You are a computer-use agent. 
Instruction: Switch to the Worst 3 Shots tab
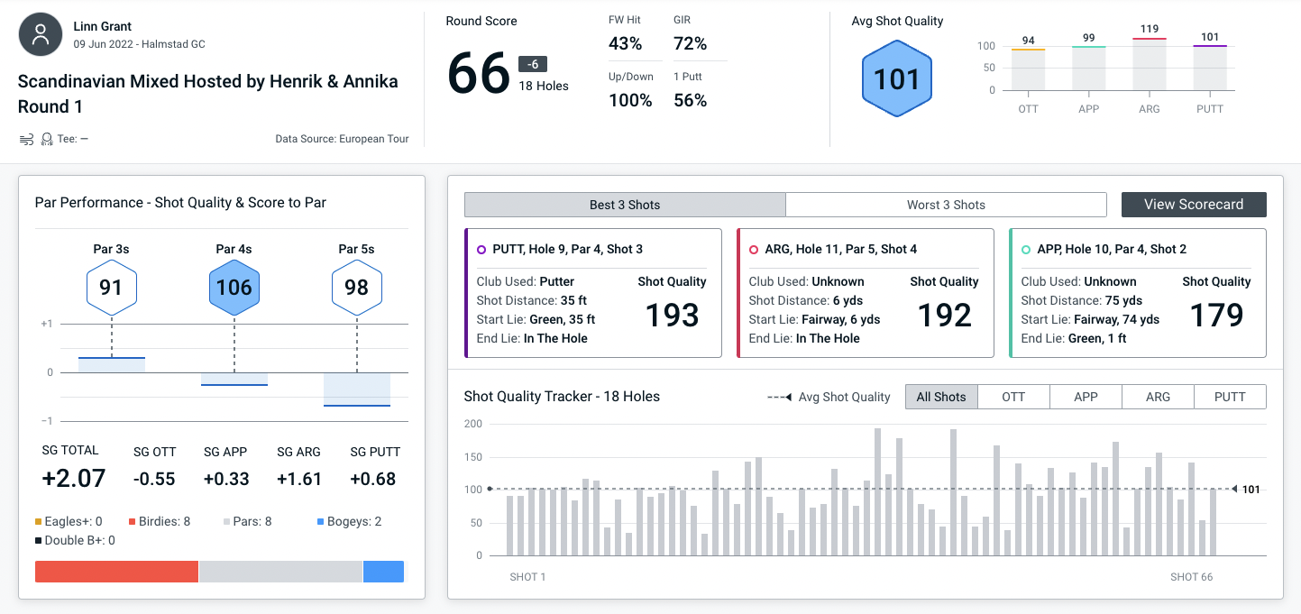[946, 205]
